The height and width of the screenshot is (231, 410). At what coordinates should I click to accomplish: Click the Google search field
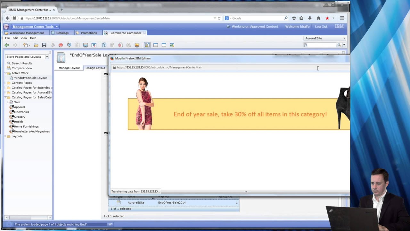coord(257,18)
